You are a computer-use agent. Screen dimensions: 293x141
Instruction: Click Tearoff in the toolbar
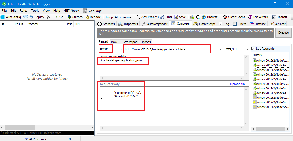280,17
